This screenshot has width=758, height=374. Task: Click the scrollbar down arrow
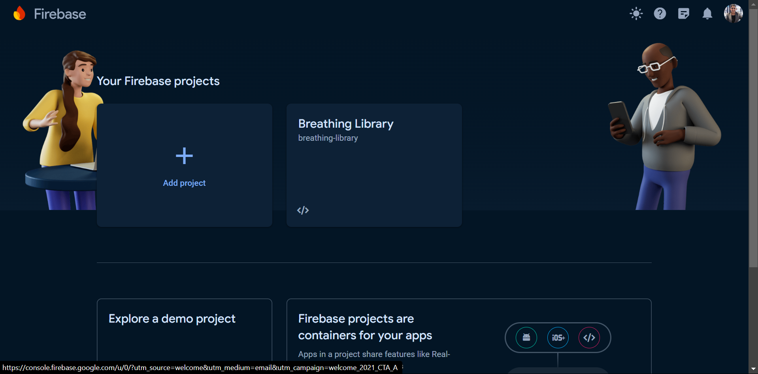[753, 369]
